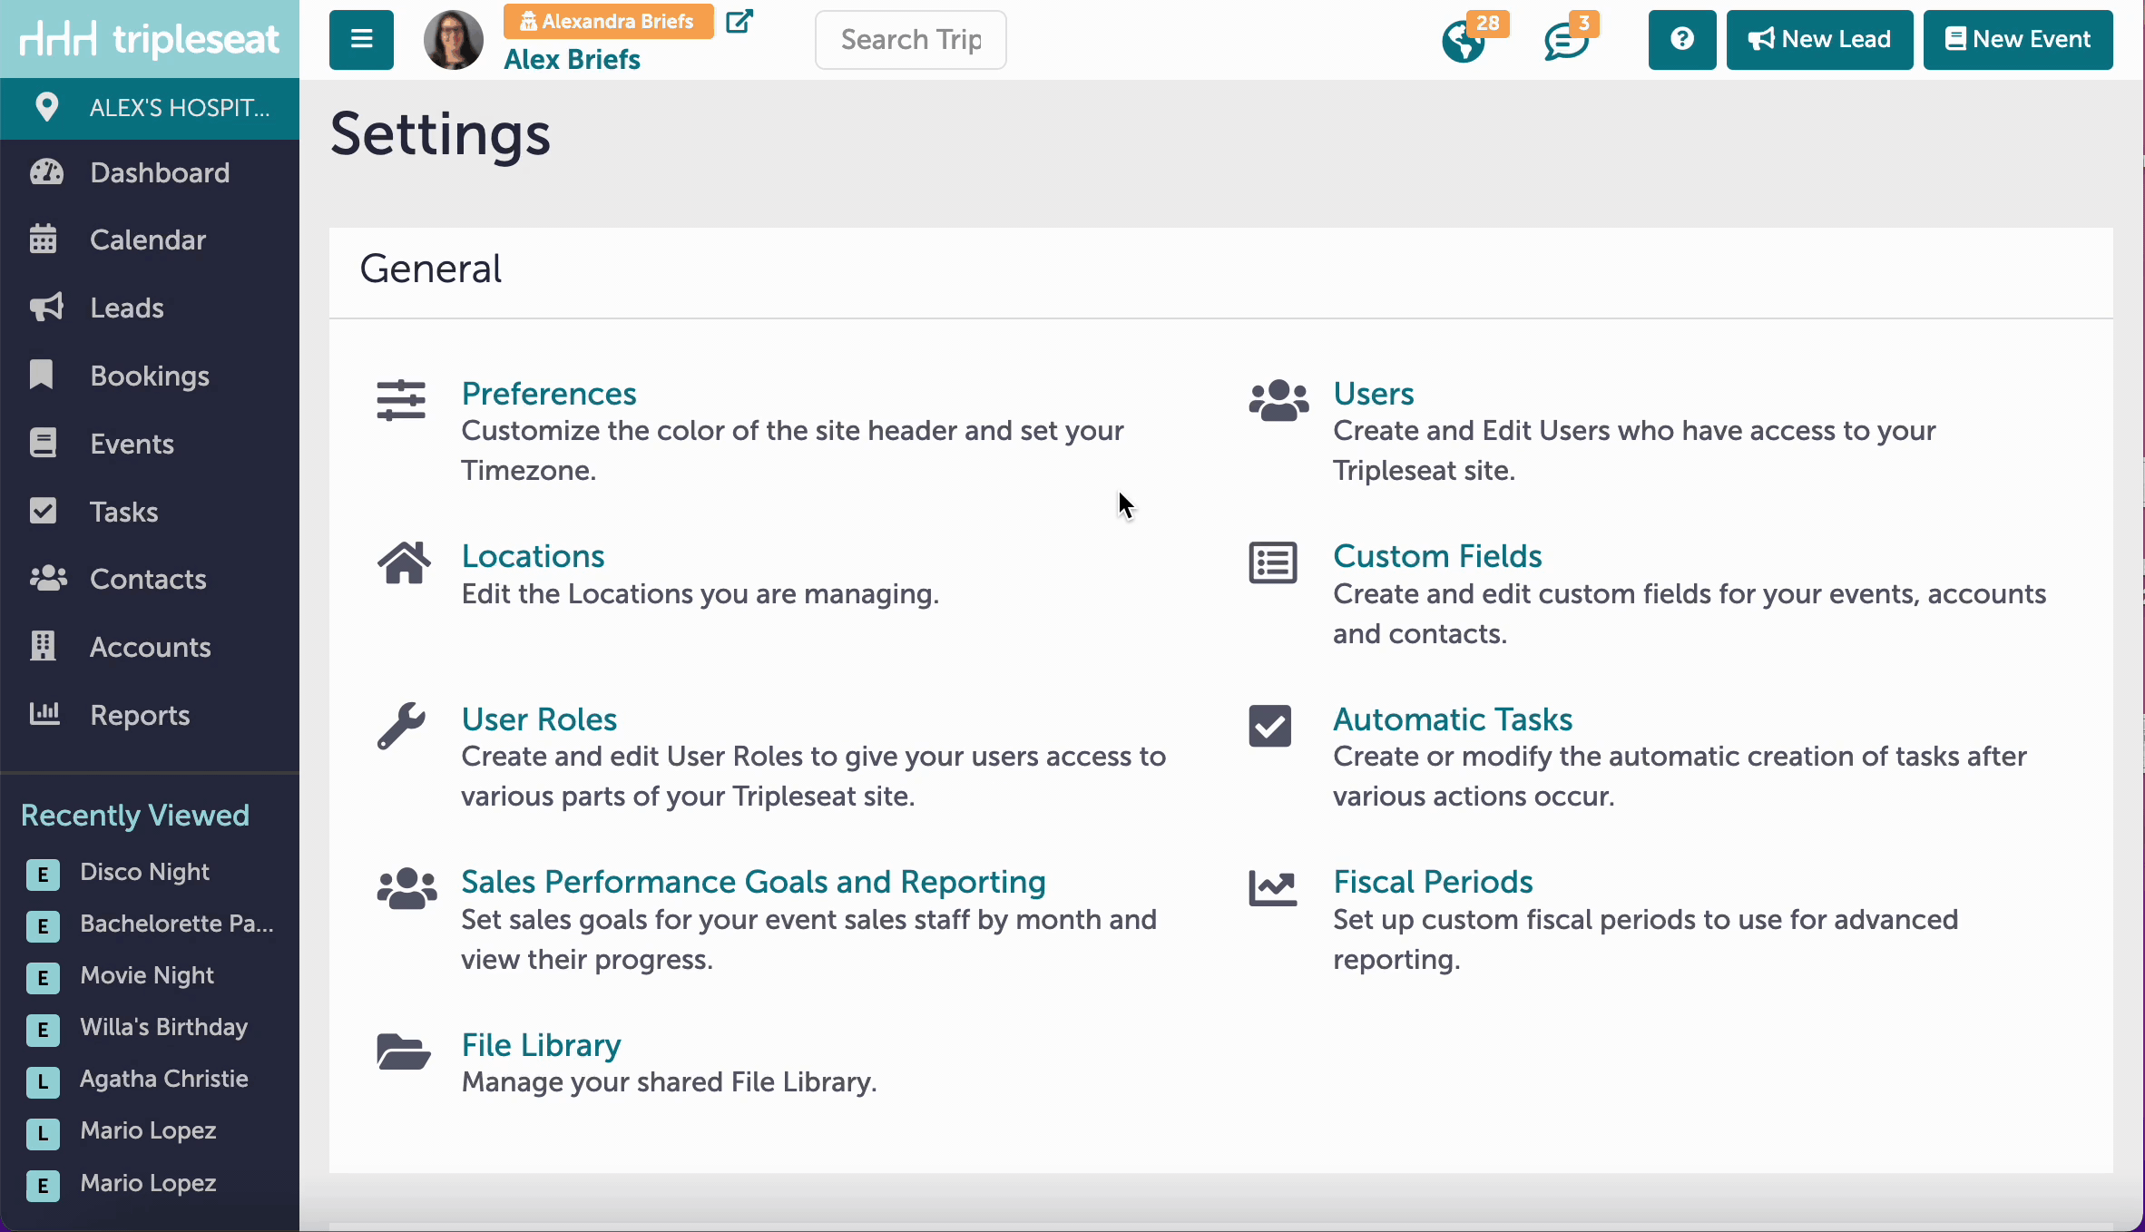
Task: Open the Automatic Tasks link
Action: 1453,719
